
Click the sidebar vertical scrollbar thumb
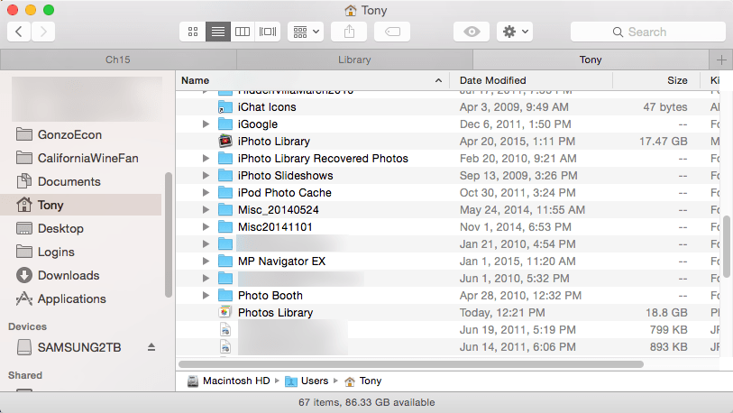(169, 234)
